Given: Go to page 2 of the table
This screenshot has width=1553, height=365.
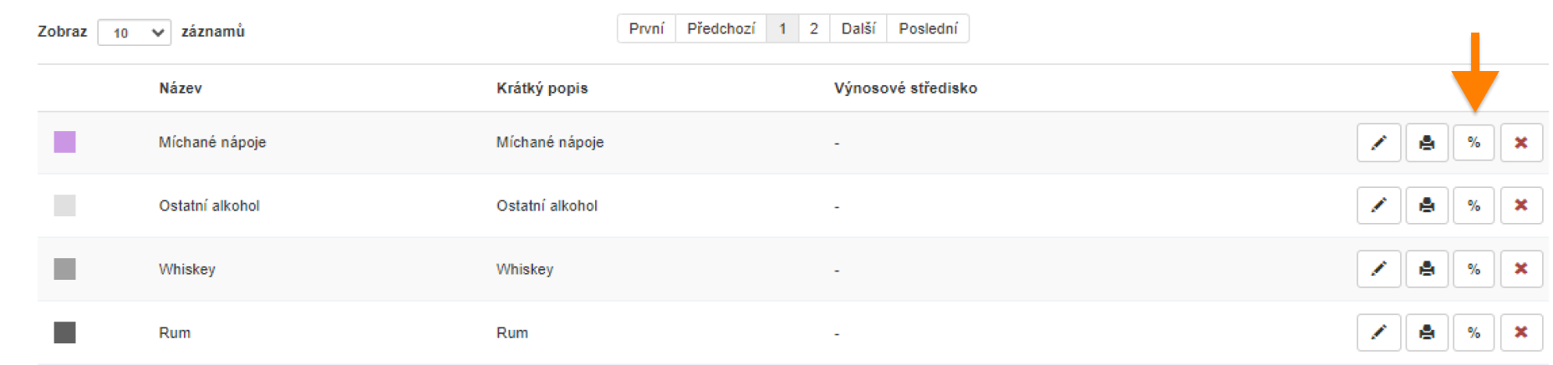Looking at the screenshot, I should pos(813,28).
